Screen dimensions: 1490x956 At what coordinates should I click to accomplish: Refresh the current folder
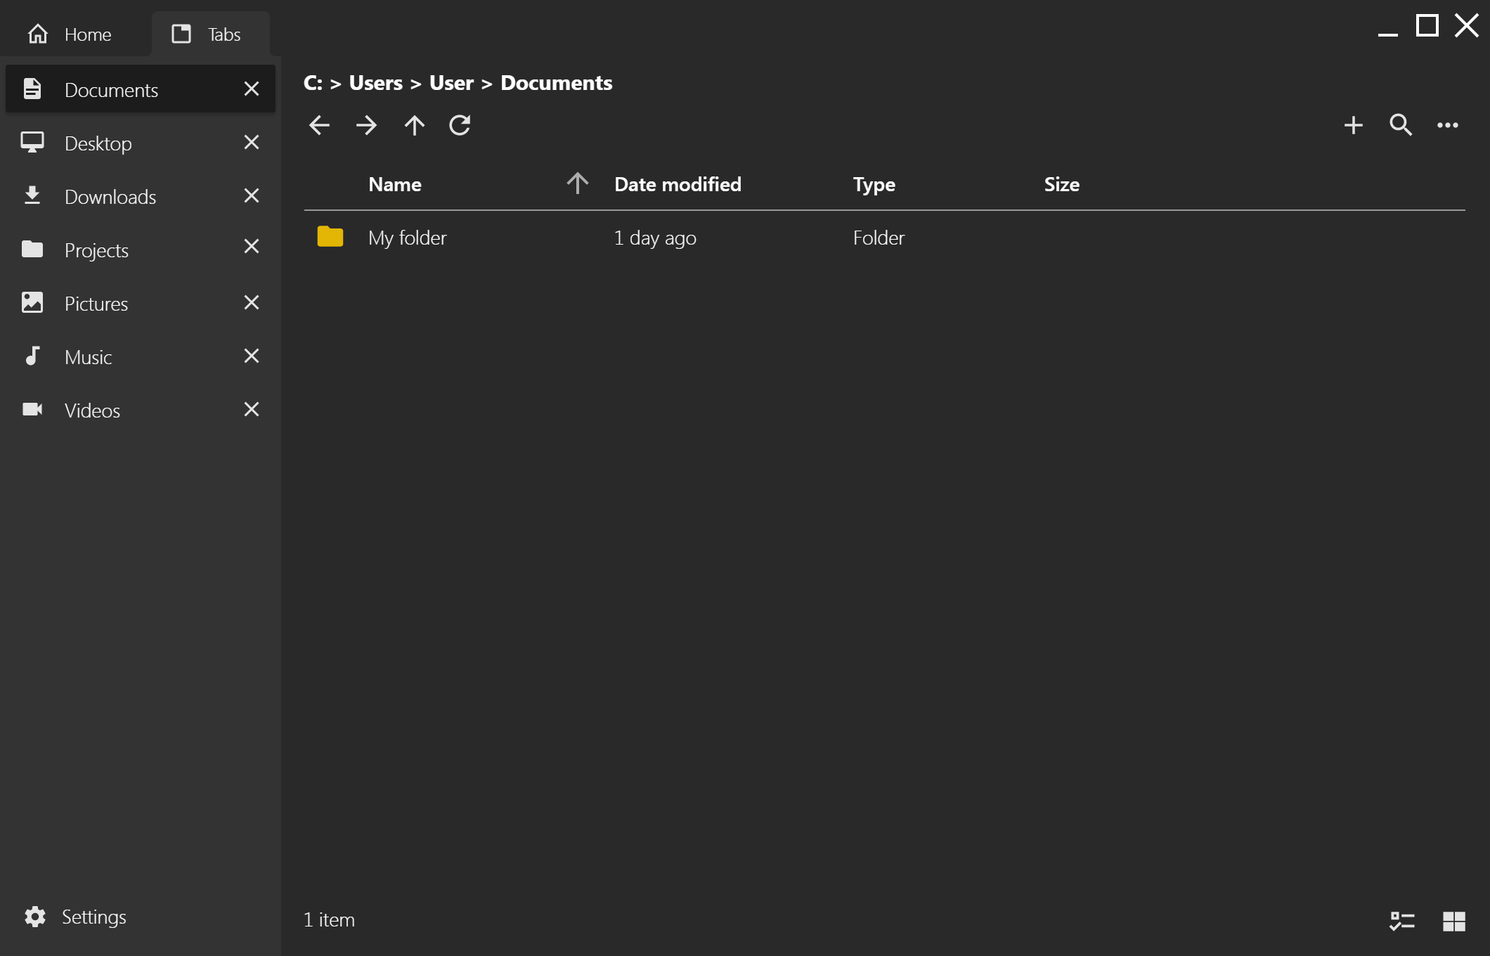tap(460, 125)
